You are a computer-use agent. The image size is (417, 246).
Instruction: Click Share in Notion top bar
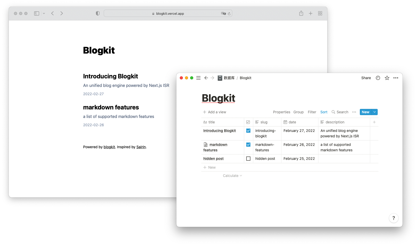366,78
